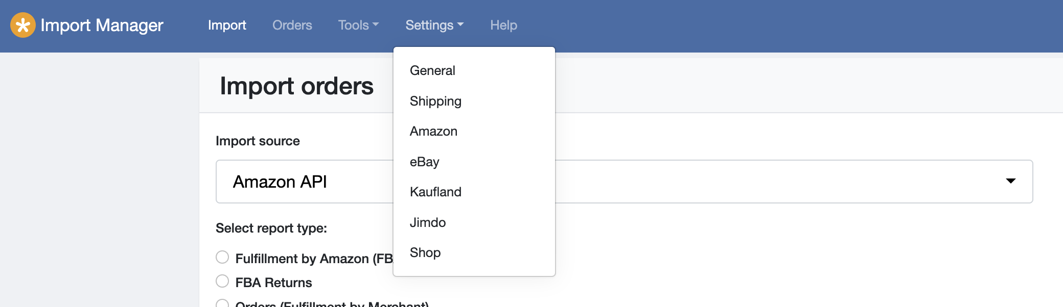The image size is (1063, 307).
Task: Select the FBA Returns radio option
Action: [222, 281]
